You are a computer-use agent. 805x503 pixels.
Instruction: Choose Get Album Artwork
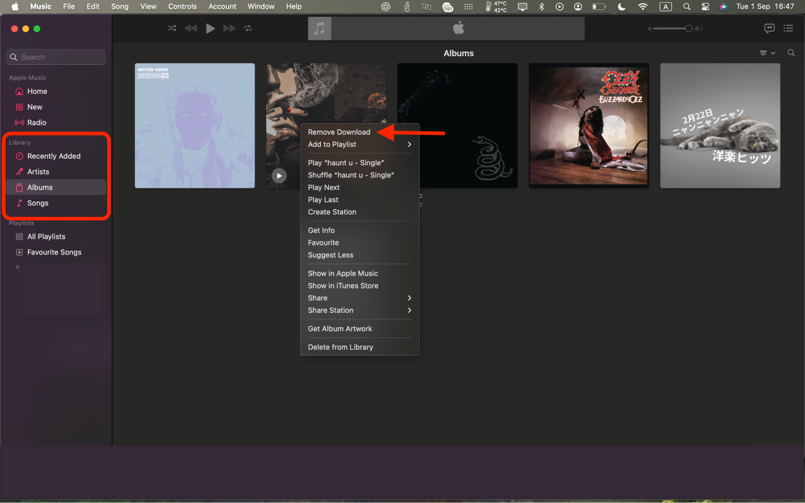[x=360, y=329]
